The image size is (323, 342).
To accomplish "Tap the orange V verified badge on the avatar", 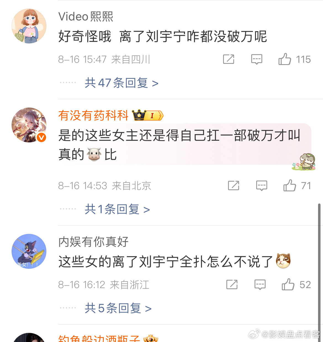I will tap(41, 137).
